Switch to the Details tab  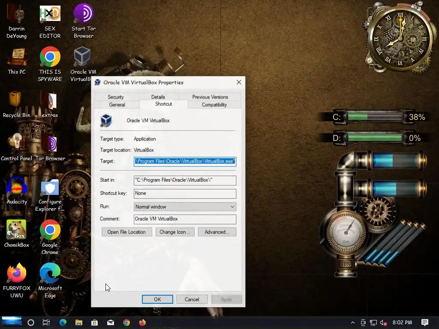pyautogui.click(x=158, y=97)
